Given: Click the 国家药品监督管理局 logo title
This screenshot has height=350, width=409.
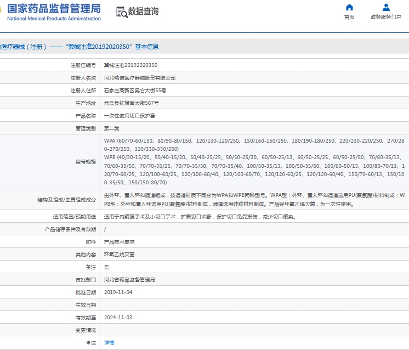Looking at the screenshot, I should coord(54,9).
